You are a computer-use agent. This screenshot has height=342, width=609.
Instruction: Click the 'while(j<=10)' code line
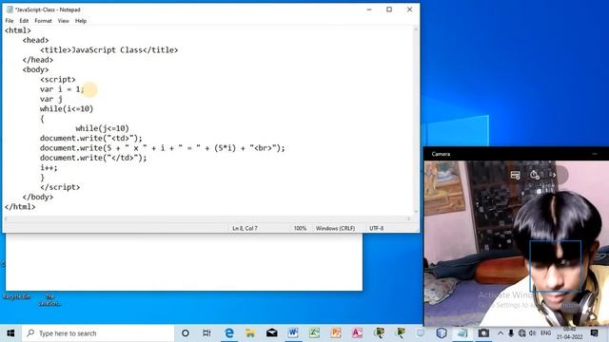pyautogui.click(x=102, y=128)
